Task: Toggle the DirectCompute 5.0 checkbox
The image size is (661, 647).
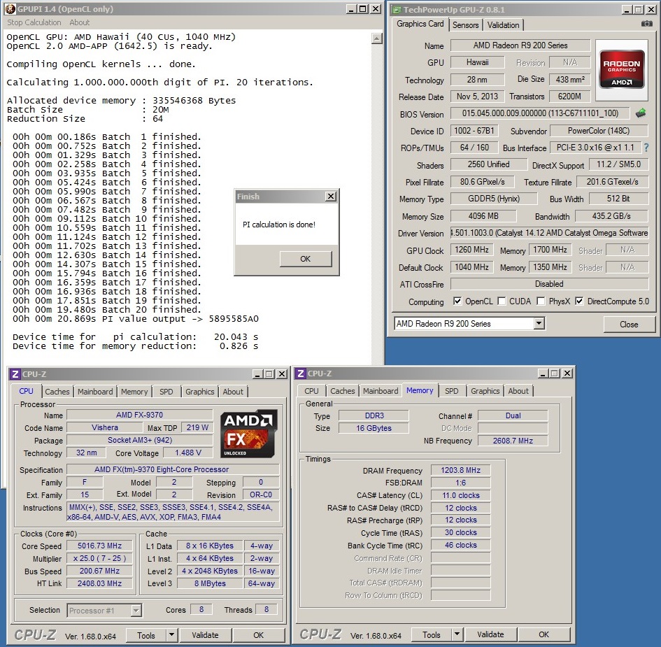Action: (579, 301)
